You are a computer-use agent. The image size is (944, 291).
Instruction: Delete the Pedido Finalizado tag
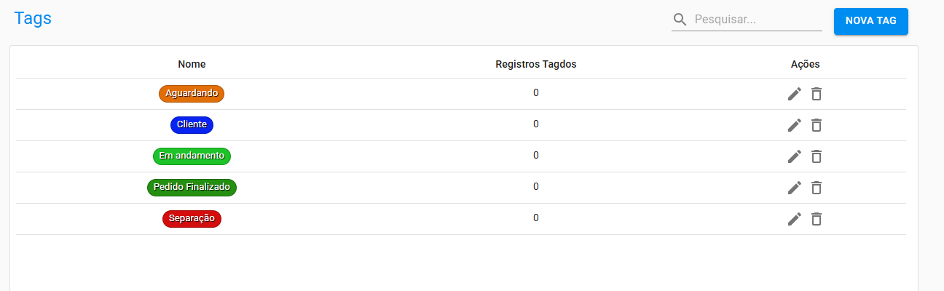click(817, 188)
